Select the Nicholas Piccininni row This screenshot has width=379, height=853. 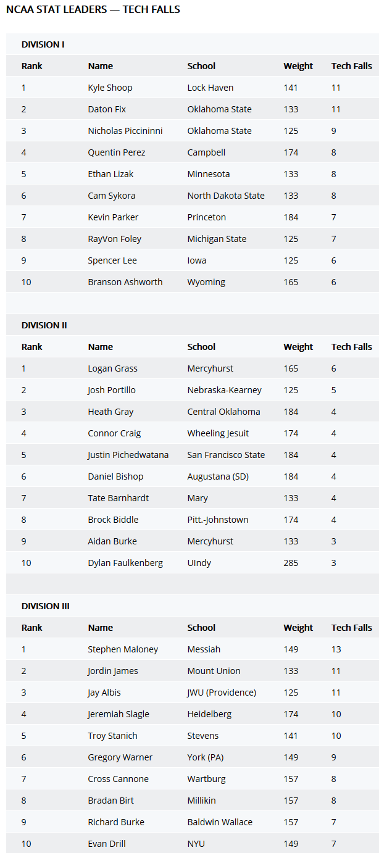click(193, 131)
